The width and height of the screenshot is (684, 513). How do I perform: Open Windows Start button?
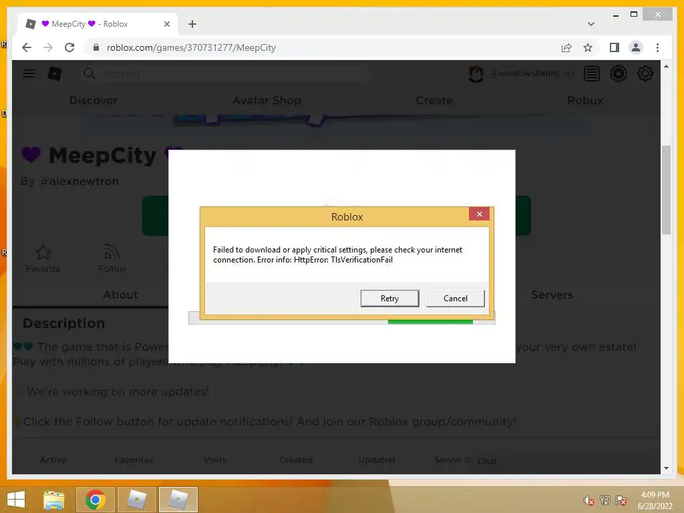16,500
